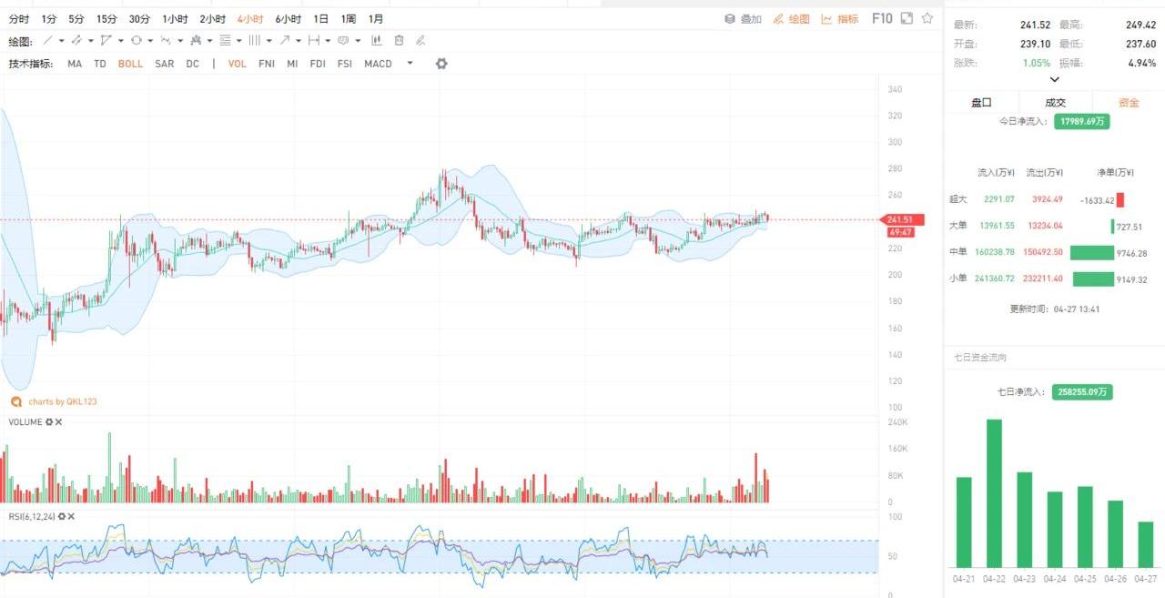Switch to the 盘口 tab

(981, 103)
